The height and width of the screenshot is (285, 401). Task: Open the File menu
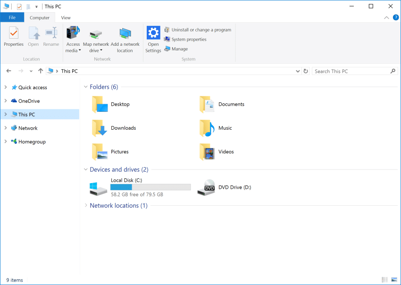12,17
